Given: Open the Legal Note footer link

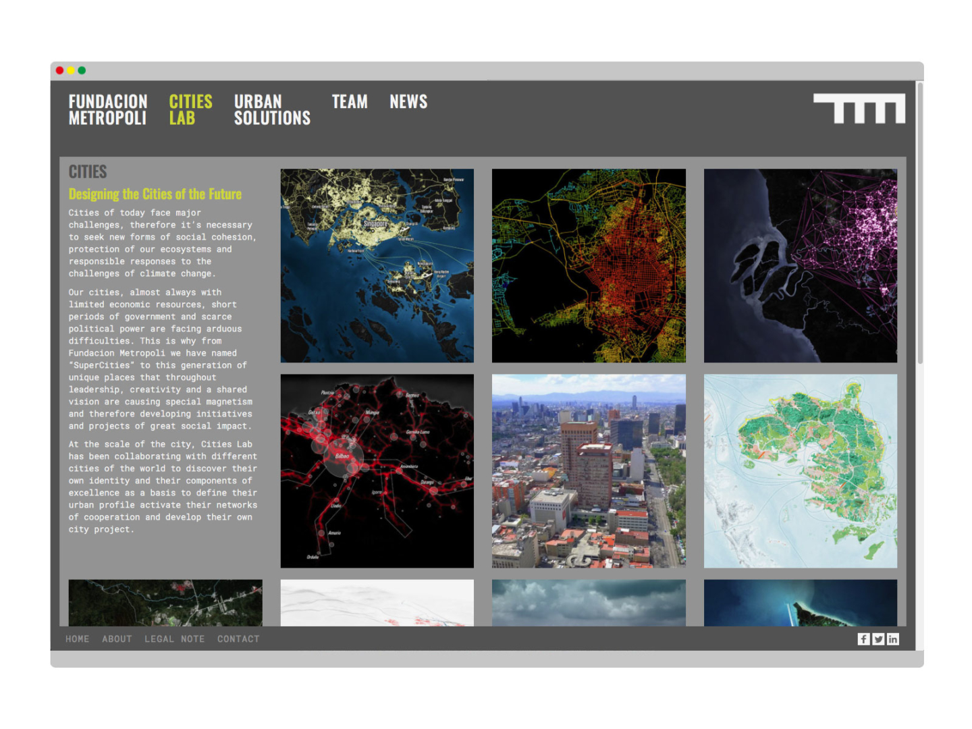Looking at the screenshot, I should (x=175, y=639).
